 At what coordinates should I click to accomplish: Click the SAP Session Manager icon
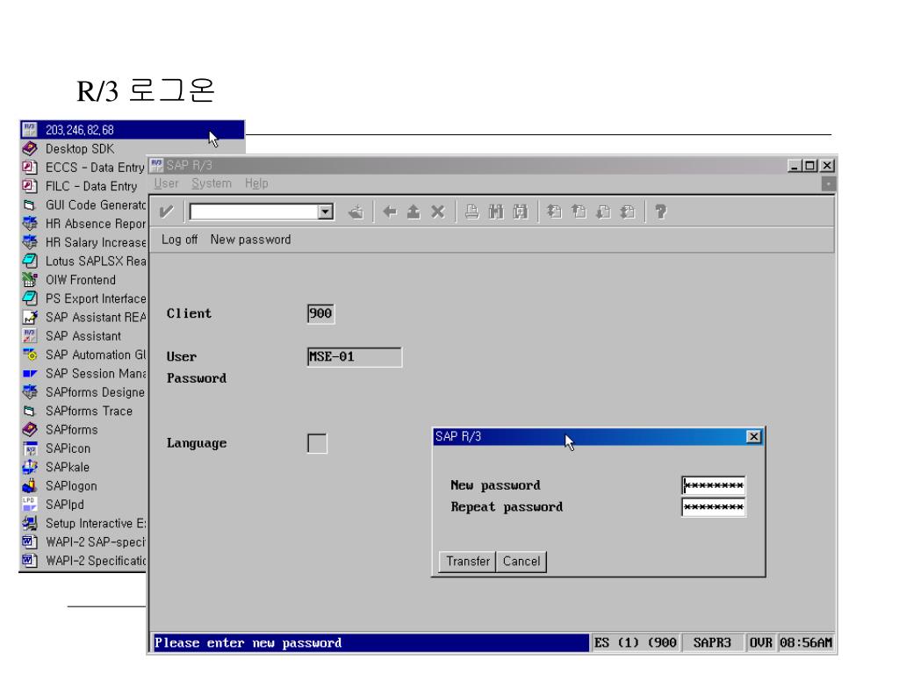[30, 374]
